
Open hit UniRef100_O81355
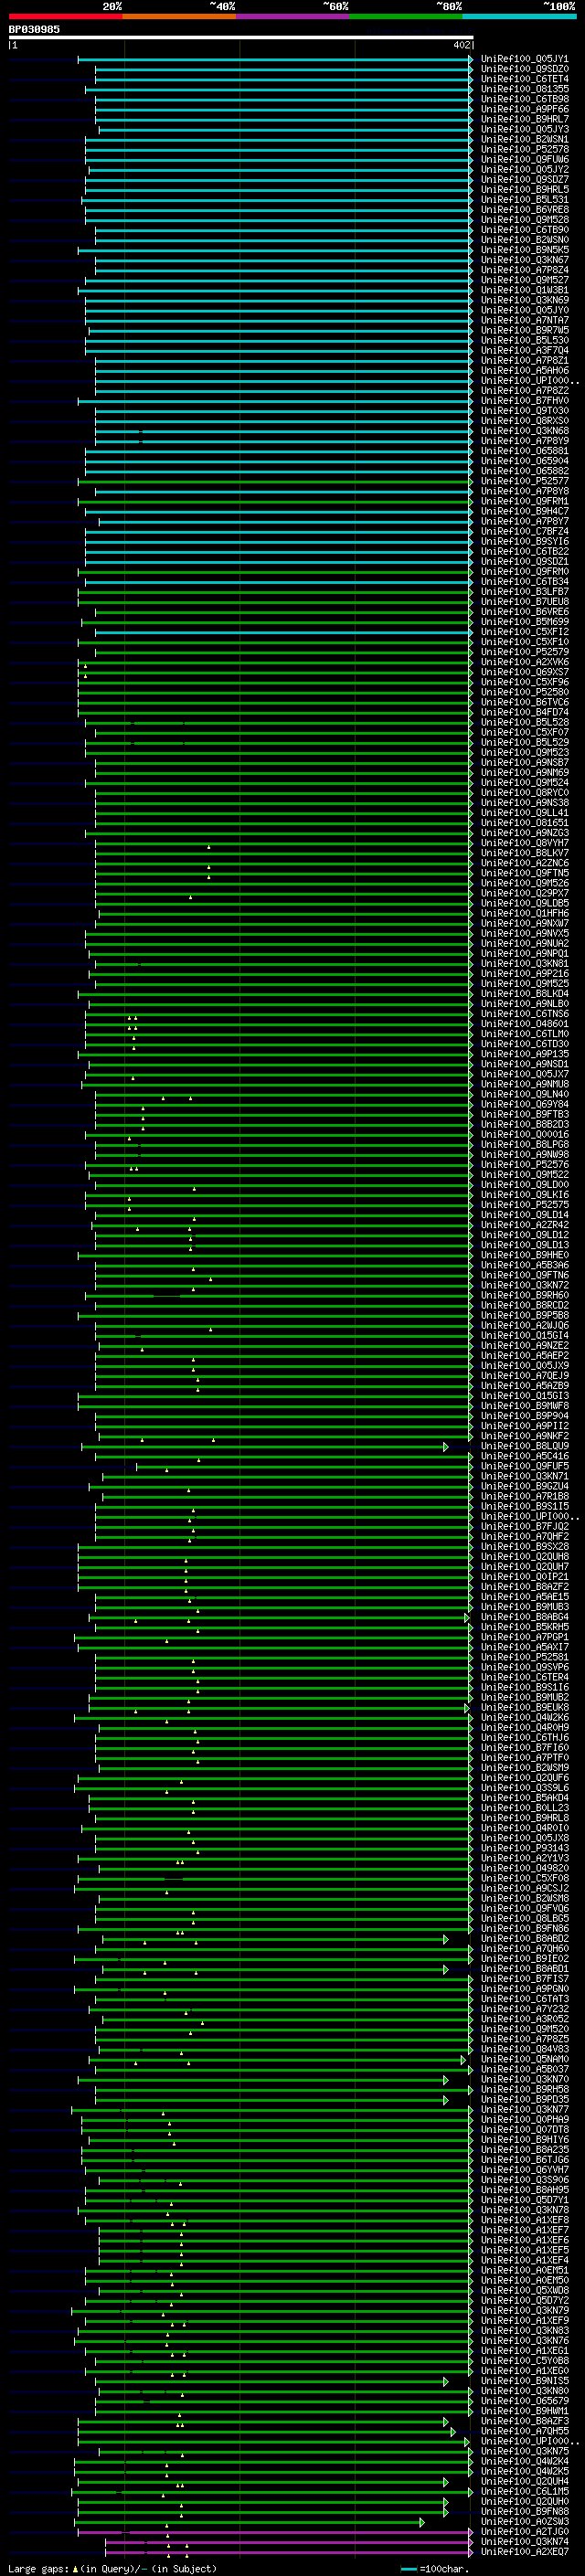click(525, 89)
